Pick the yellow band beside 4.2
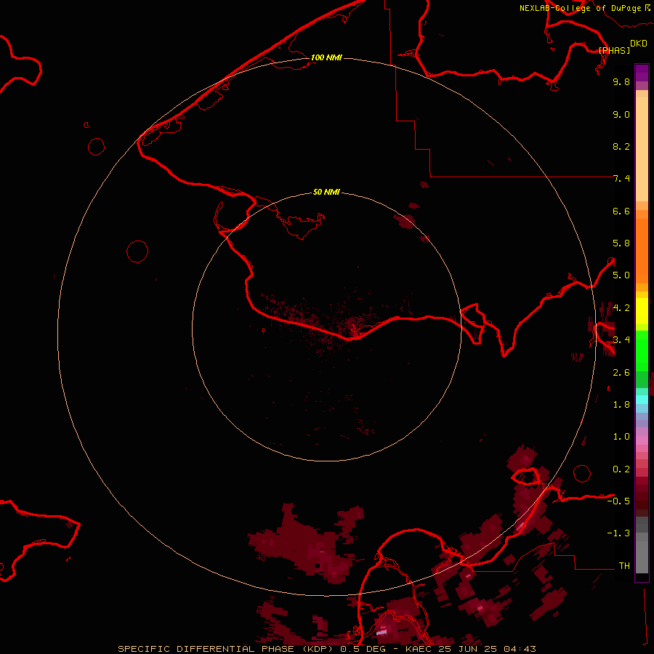654x654 pixels. coord(642,311)
